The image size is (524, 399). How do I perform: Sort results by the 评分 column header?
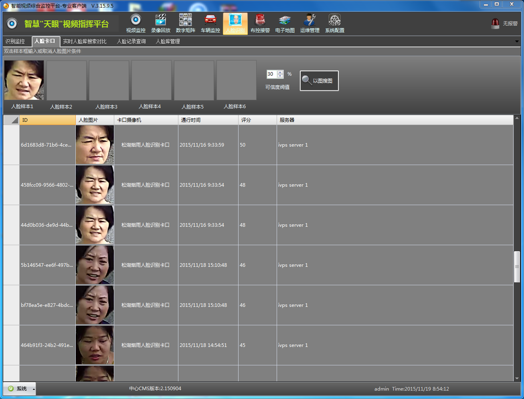pyautogui.click(x=257, y=120)
